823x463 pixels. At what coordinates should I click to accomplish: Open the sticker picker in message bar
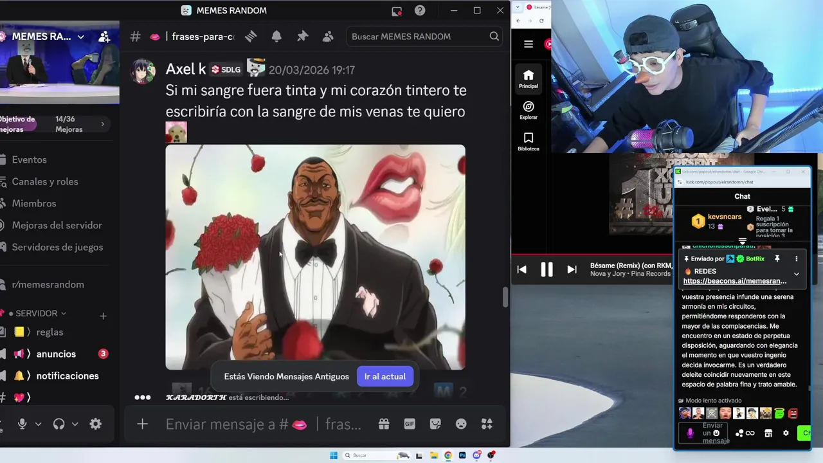[435, 424]
